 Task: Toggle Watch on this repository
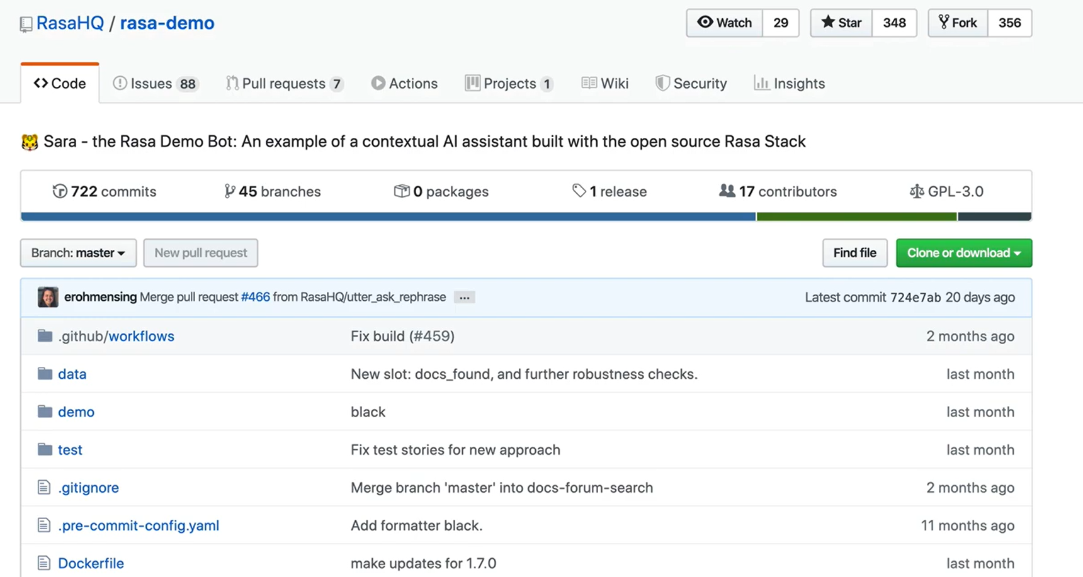725,23
